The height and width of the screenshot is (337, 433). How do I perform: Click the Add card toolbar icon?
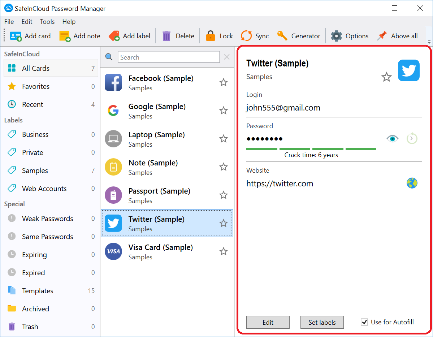point(16,36)
